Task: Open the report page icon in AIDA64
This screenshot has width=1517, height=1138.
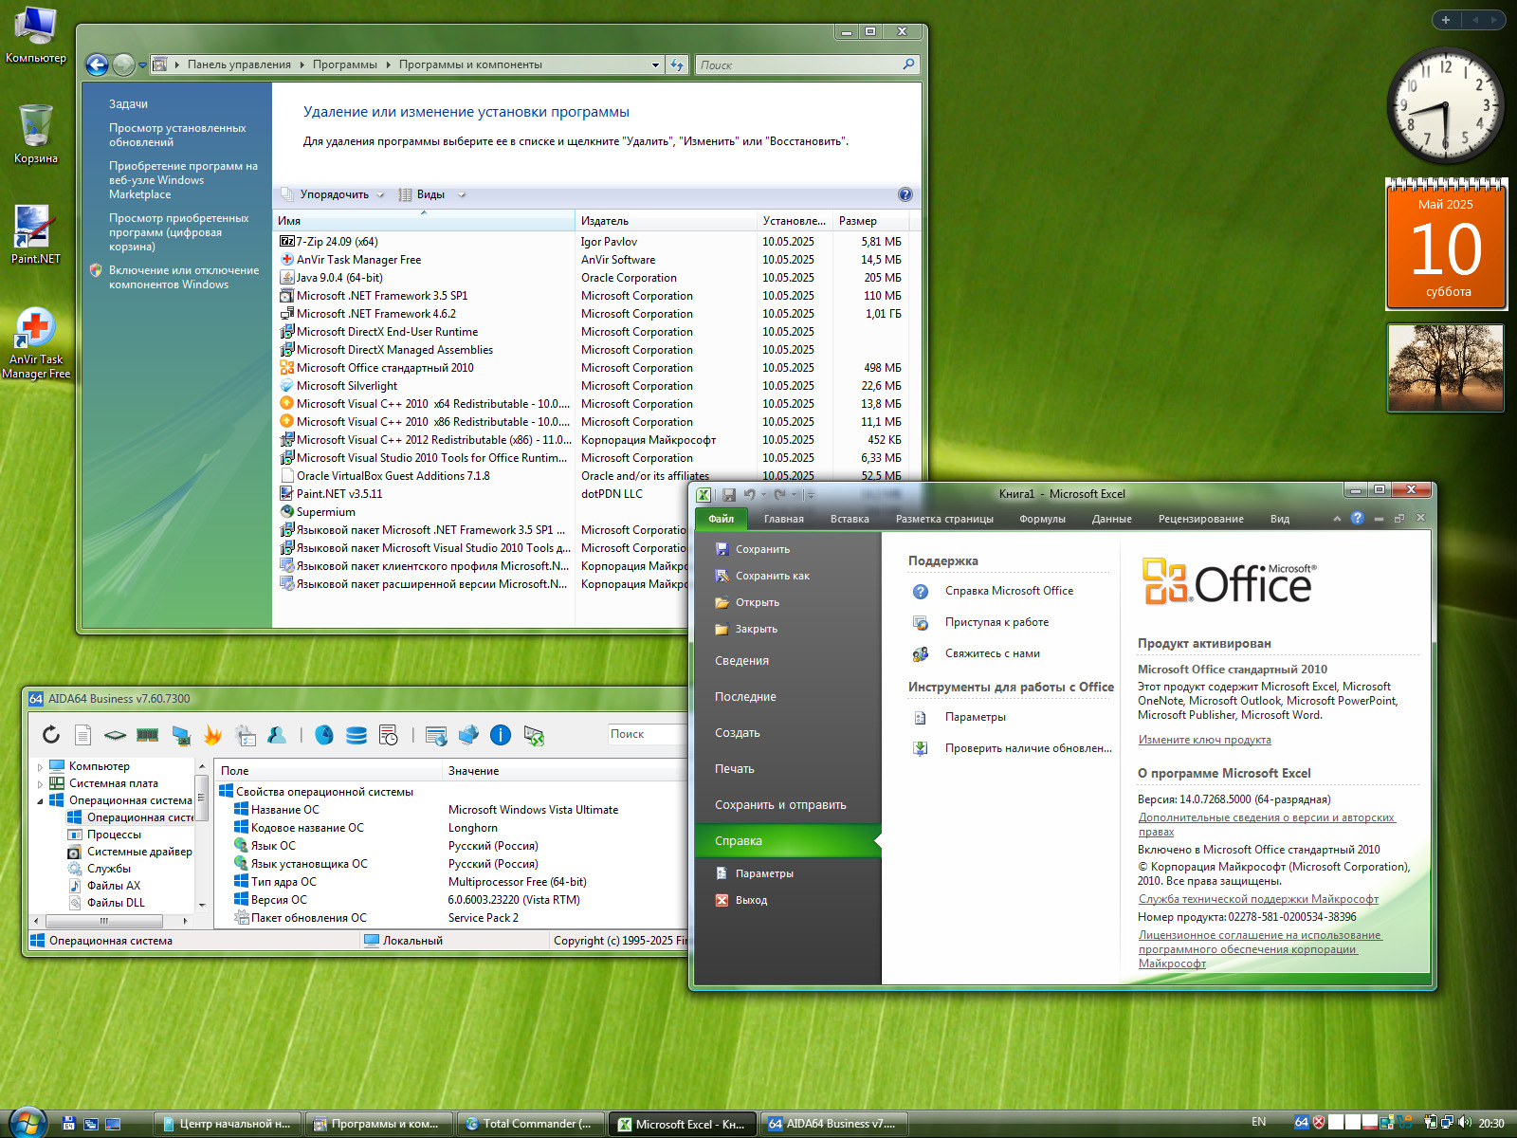Action: [82, 735]
